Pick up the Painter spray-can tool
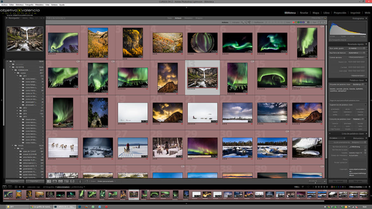The width and height of the screenshot is (372, 209). [80, 181]
